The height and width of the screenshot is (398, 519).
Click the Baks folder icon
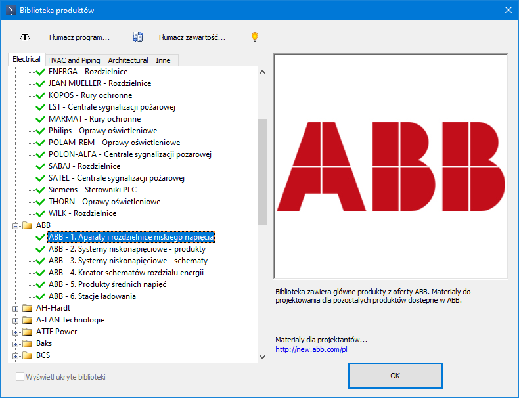pyautogui.click(x=28, y=343)
